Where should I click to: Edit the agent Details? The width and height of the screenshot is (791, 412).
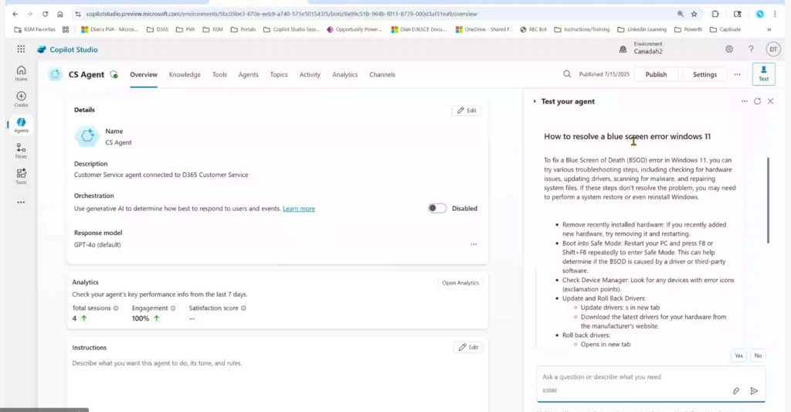click(x=466, y=110)
